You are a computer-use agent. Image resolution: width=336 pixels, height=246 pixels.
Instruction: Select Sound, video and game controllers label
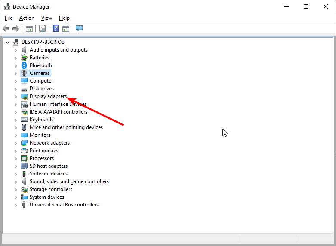[x=69, y=181]
